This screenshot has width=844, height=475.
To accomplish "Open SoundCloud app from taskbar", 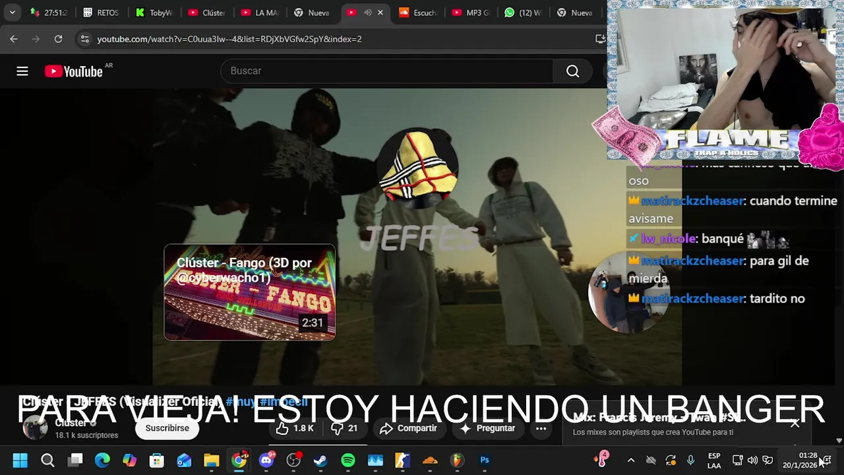I will click(430, 460).
